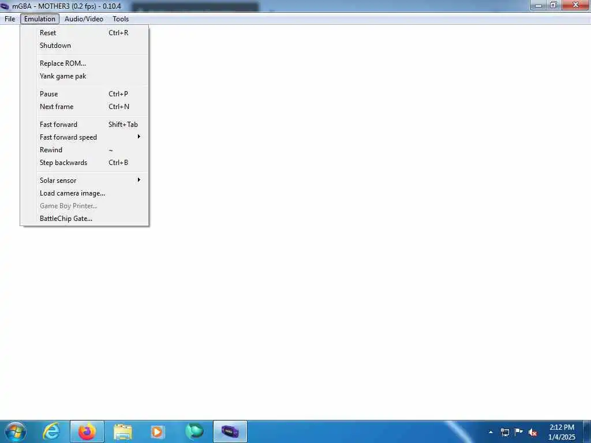Open the Windows Start menu

(16, 431)
